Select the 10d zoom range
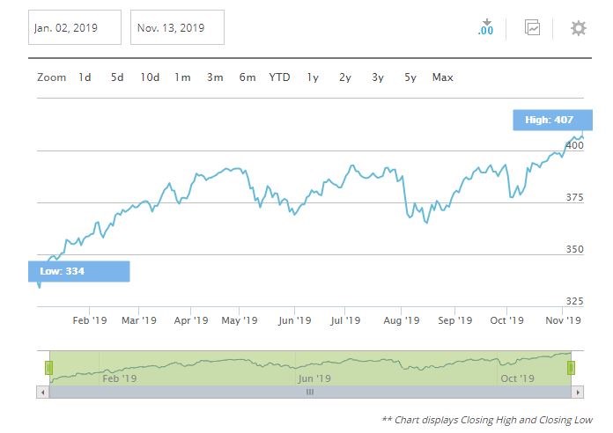The image size is (613, 433). pyautogui.click(x=150, y=77)
